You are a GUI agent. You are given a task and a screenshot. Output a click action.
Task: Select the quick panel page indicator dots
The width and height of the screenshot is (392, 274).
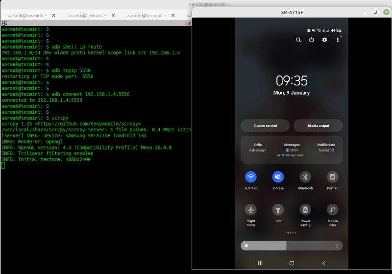(x=292, y=233)
